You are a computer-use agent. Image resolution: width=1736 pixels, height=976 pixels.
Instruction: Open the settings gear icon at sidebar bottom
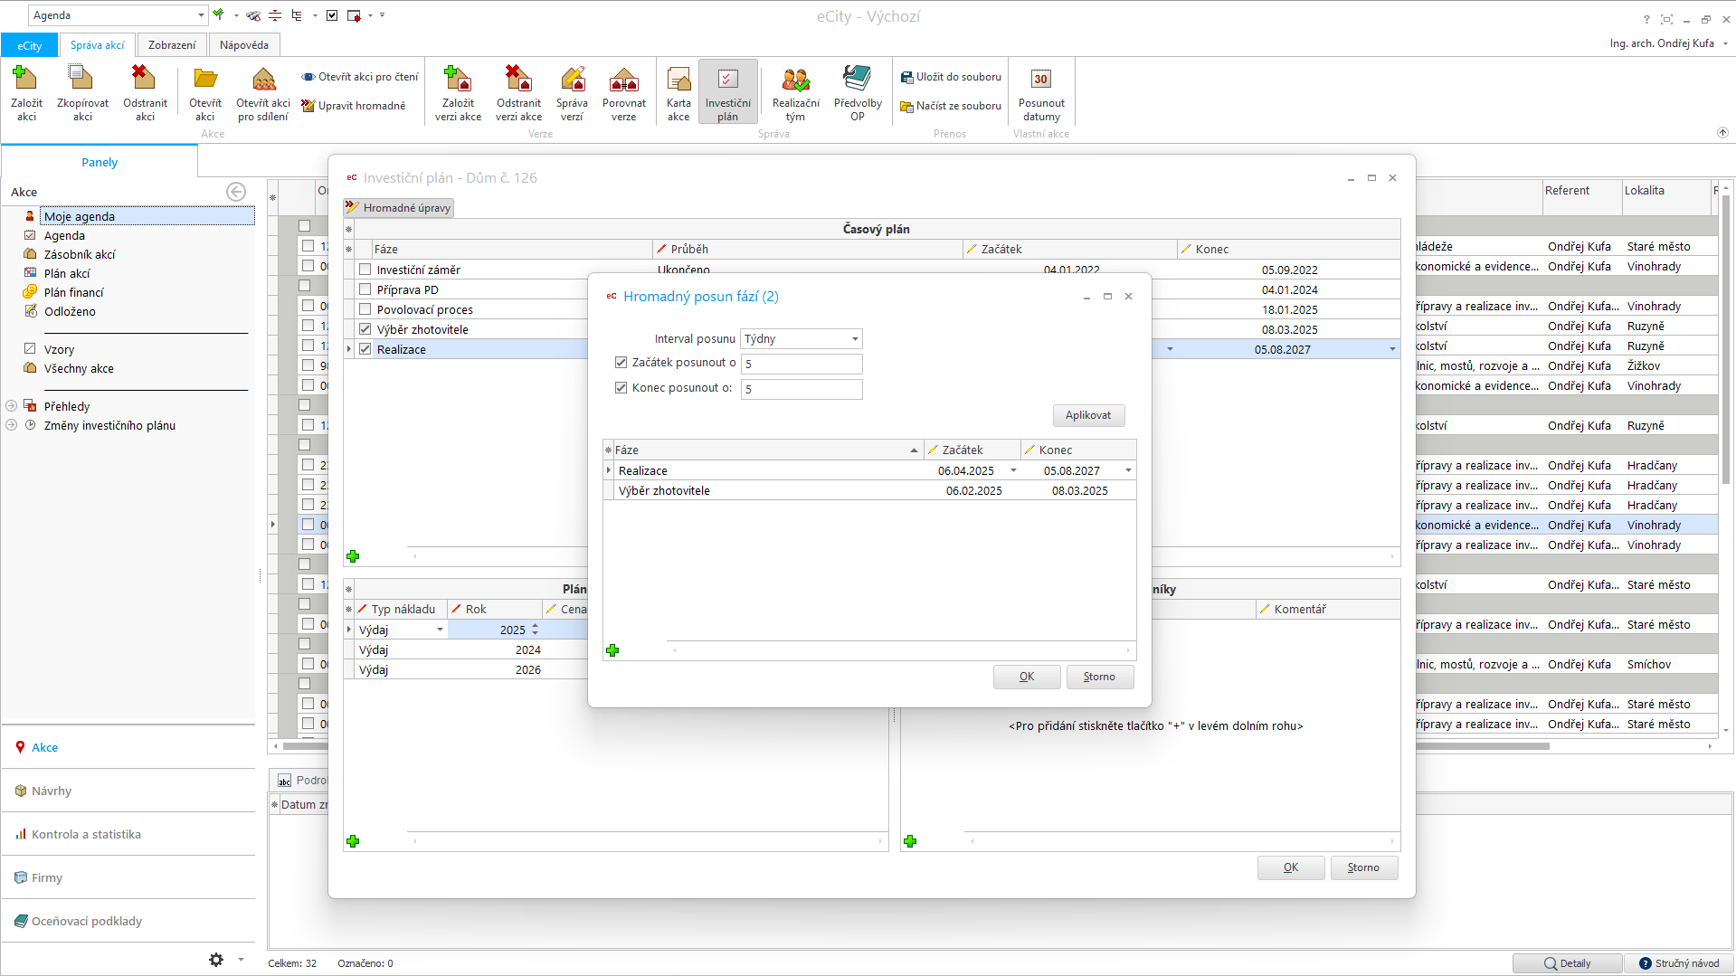(x=216, y=960)
